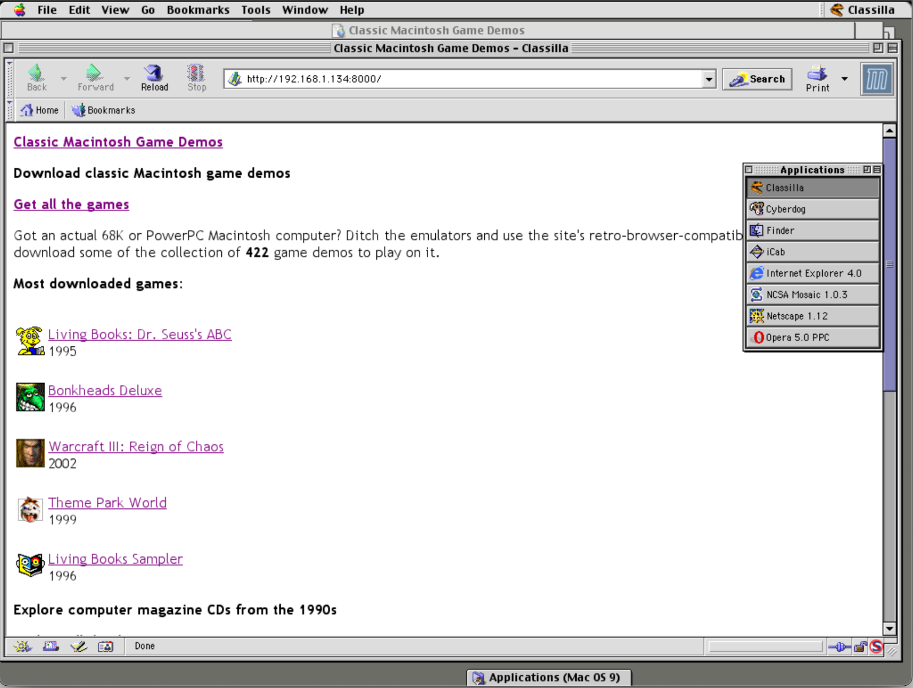
Task: Open the View menu
Action: tap(115, 10)
